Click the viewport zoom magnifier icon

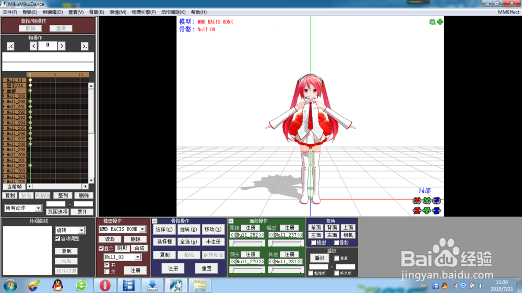(x=432, y=22)
